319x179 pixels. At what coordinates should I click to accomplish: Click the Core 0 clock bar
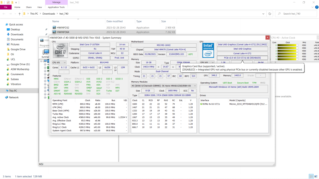287,45
